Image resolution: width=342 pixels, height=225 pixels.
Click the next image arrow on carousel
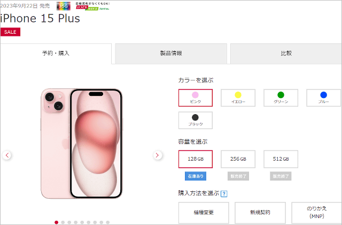(158, 155)
